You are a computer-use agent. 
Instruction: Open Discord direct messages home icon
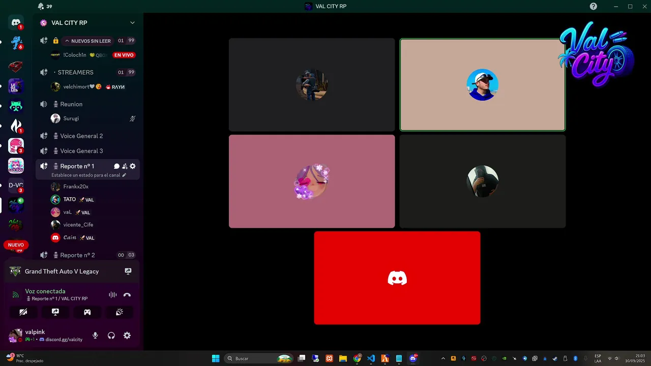[16, 22]
